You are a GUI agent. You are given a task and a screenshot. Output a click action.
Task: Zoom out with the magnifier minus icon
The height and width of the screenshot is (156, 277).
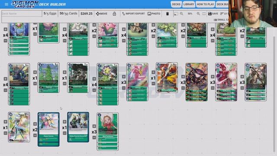tap(181, 13)
